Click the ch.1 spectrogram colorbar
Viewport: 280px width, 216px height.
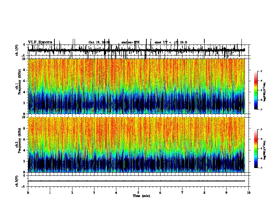click(x=256, y=90)
